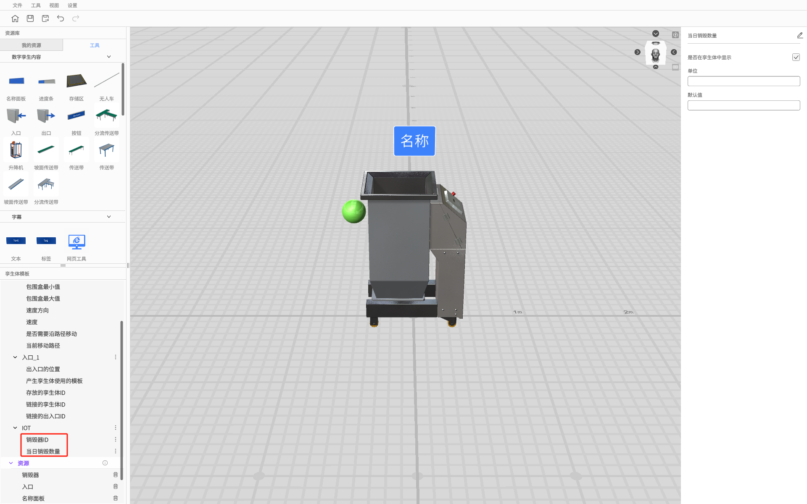807x504 pixels.
Task: Switch to the 我的资源 tab
Action: (x=32, y=45)
